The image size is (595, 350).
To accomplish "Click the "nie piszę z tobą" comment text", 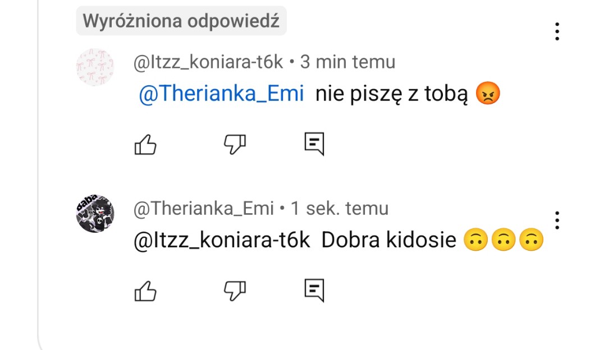I will 391,94.
